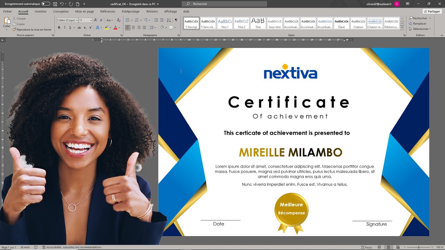445x250 pixels.
Task: Click the 58 mots word count
Action: click(x=25, y=247)
